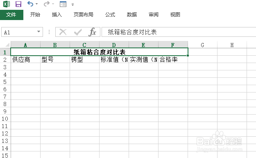The image size is (256, 158).
Task: Switch to the 审阅 ribbon tab
Action: coord(154,15)
